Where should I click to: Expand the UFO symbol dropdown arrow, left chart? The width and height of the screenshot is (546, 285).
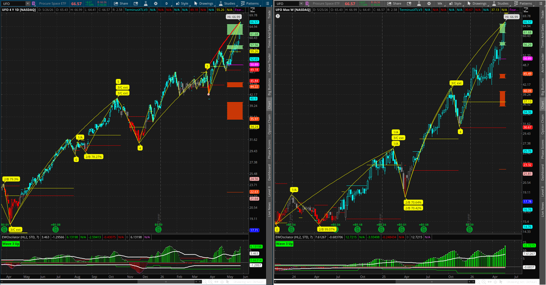[x=28, y=4]
